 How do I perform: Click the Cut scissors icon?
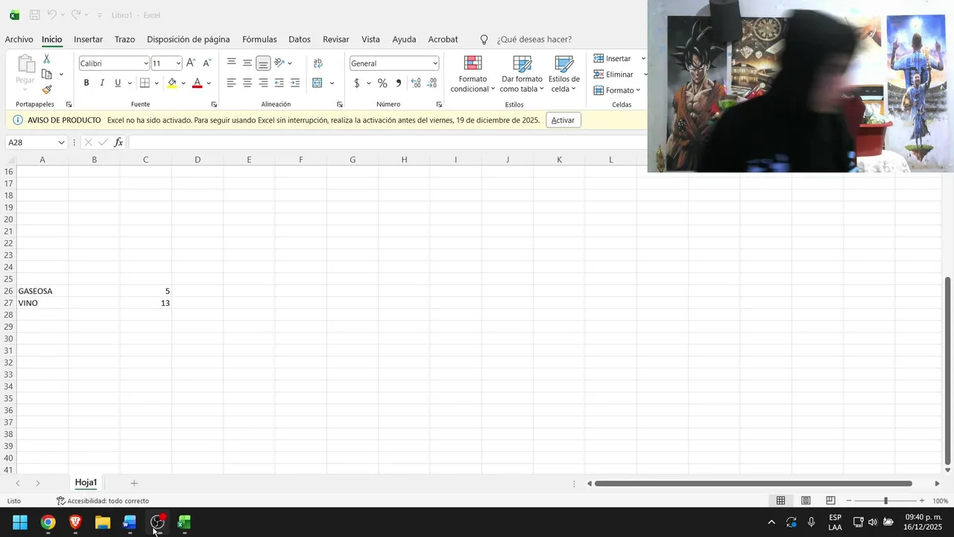46,59
